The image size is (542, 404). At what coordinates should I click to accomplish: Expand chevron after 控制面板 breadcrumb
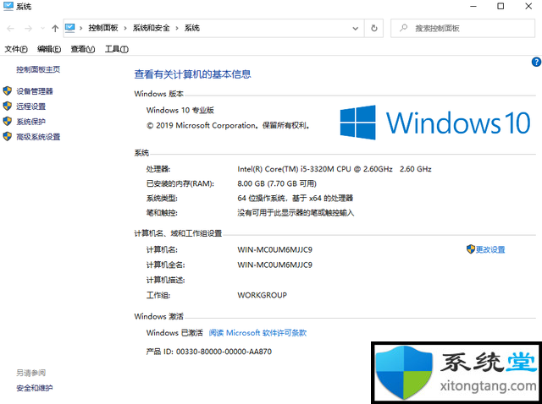125,28
